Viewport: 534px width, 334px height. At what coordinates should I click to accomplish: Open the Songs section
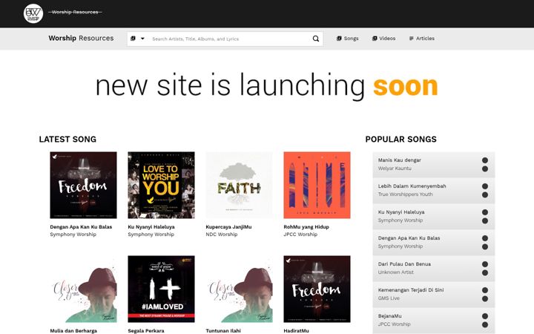point(348,38)
